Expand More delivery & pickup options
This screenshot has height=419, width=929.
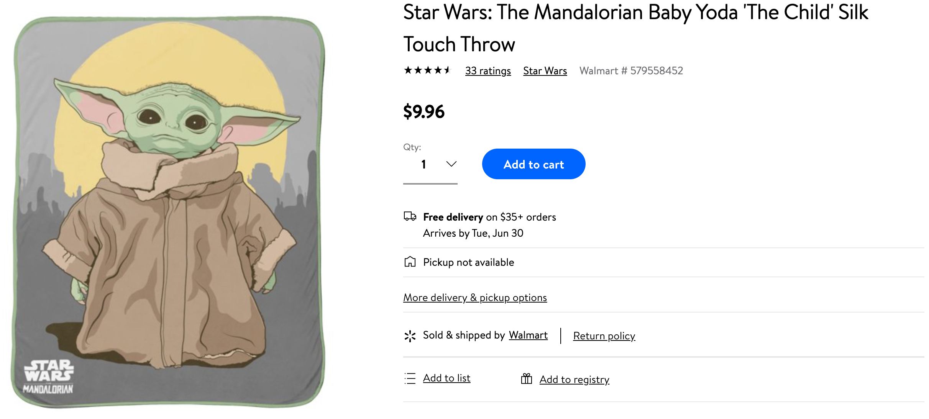pyautogui.click(x=474, y=298)
